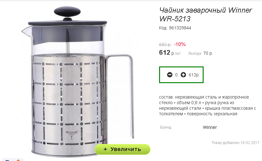Share the product on Odnoklassniki

tap(18, 160)
